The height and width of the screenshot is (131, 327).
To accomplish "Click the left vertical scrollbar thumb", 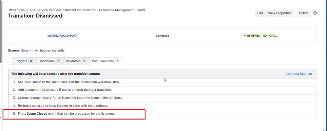I will coord(1,31).
